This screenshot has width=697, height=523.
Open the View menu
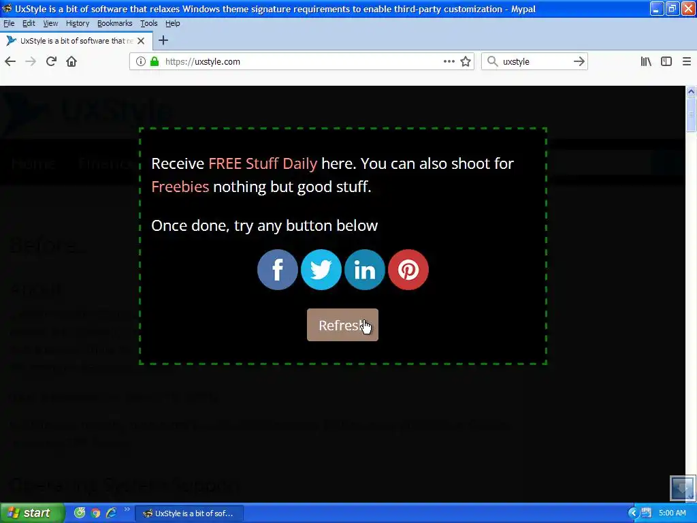coord(50,24)
